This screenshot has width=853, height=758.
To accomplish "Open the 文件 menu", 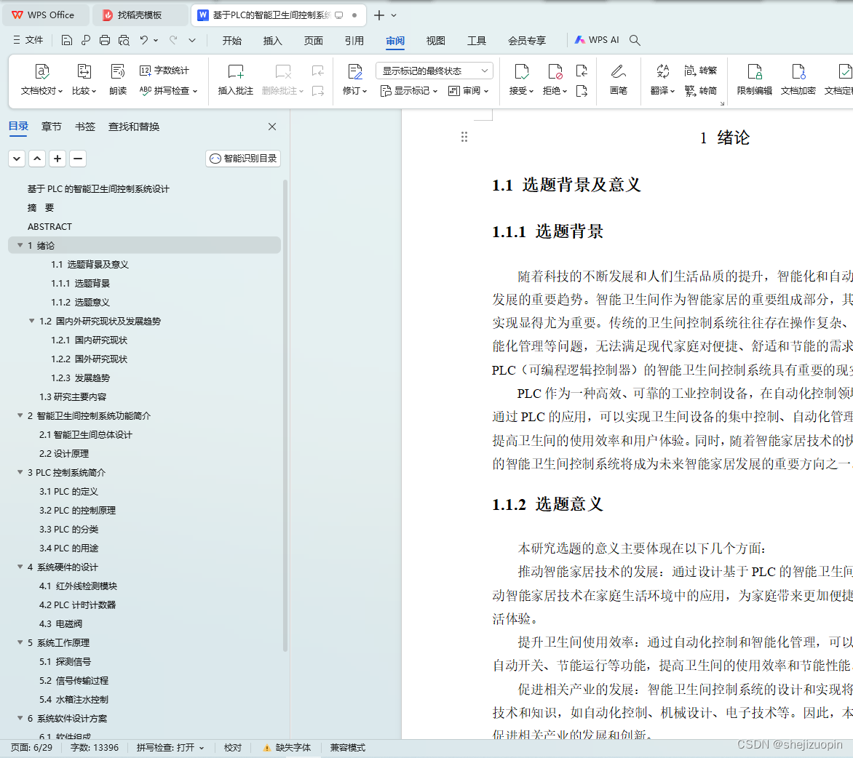I will pyautogui.click(x=28, y=40).
